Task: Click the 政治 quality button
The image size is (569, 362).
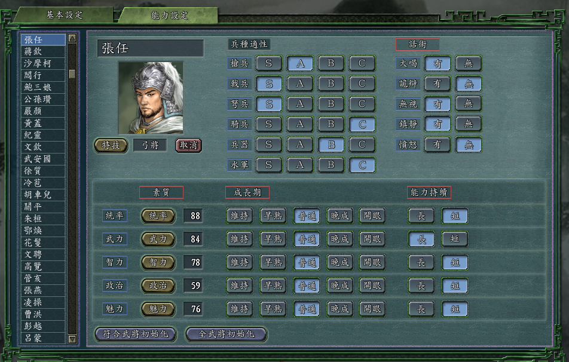Action: click(x=158, y=286)
